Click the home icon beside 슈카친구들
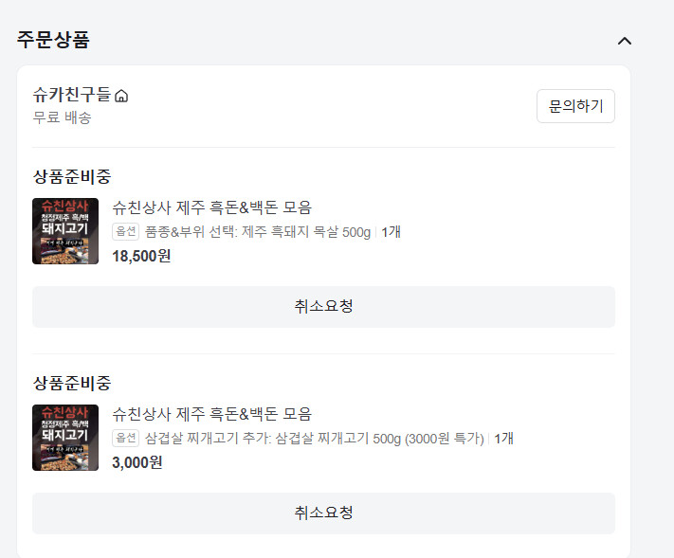Screen dimensions: 674x558 coord(121,96)
